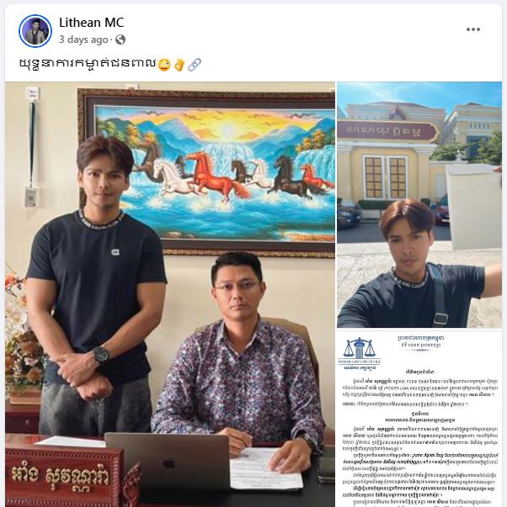Open the selfie photo outside the building
The image size is (507, 507).
[419, 204]
